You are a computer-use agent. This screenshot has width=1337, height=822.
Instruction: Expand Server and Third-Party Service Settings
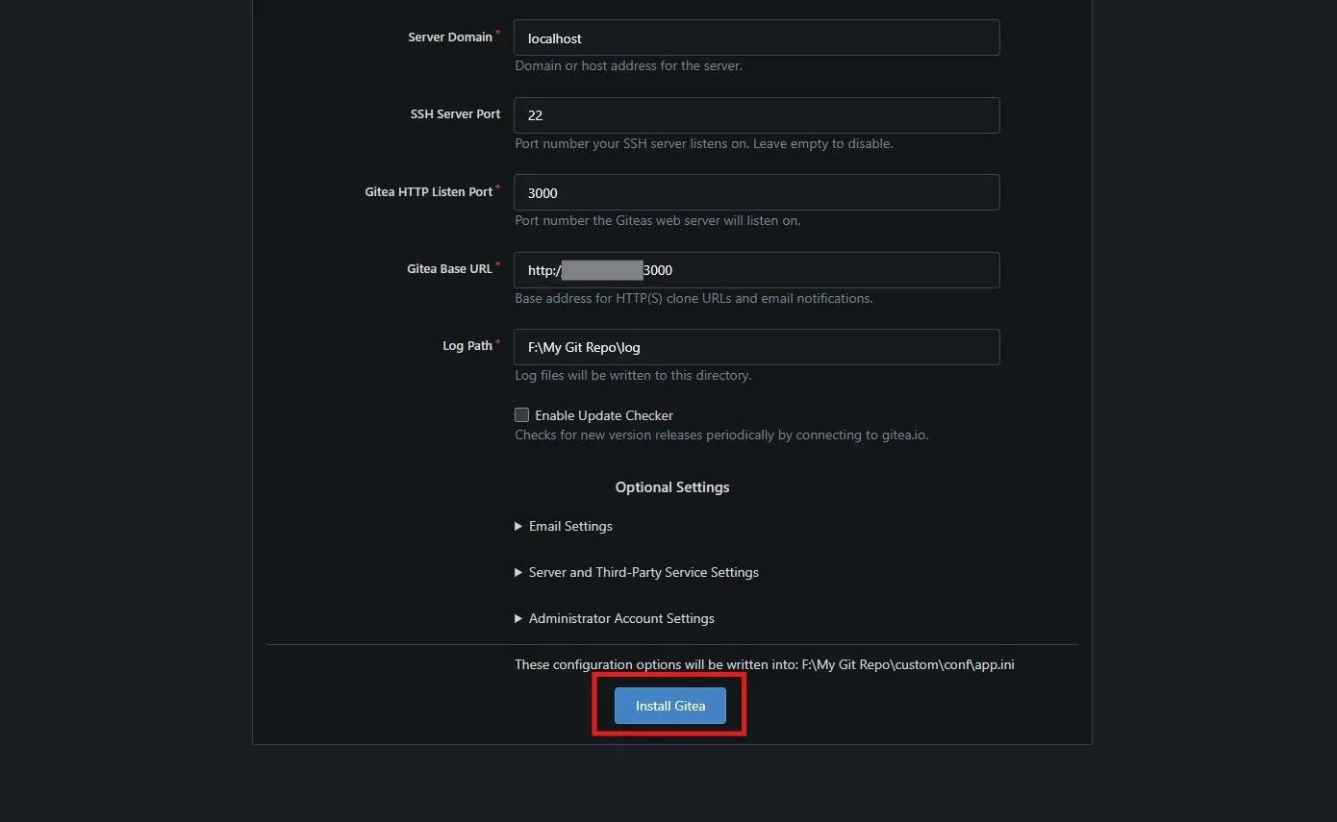(637, 572)
